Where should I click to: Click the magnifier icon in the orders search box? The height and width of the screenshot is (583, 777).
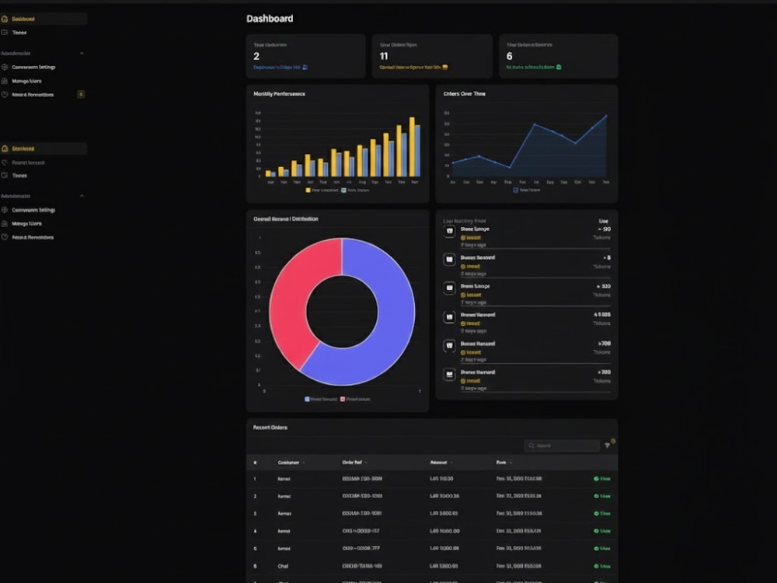coord(531,445)
